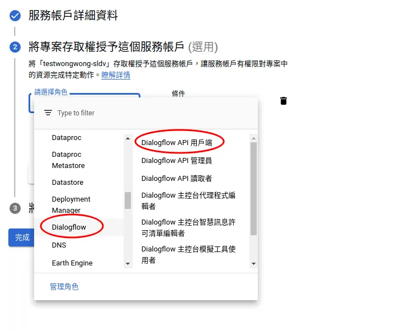Select Dataproc Metastore category

click(68, 160)
